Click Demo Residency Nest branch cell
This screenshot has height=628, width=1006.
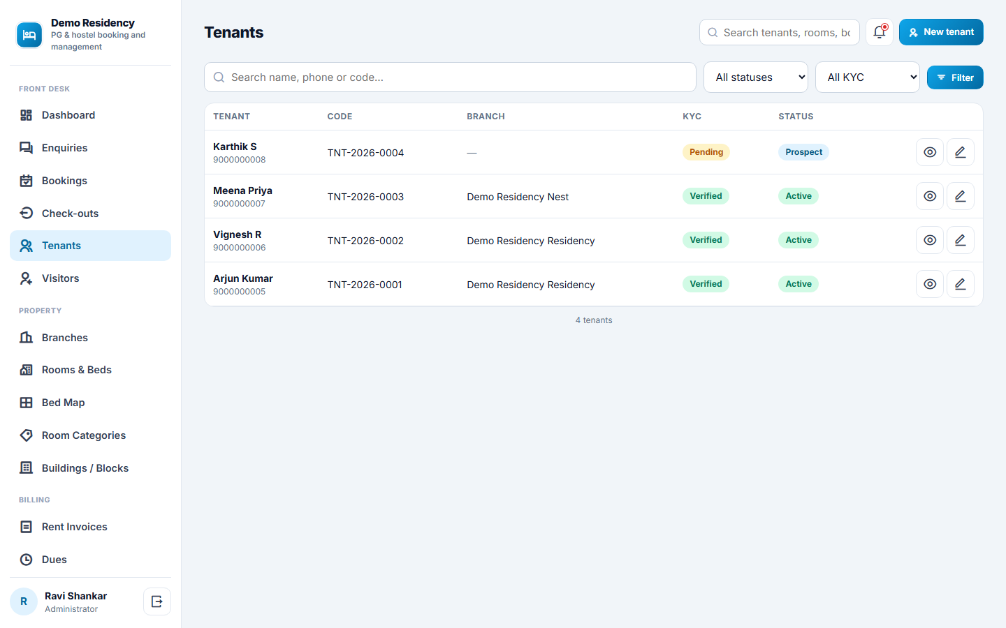tap(518, 197)
